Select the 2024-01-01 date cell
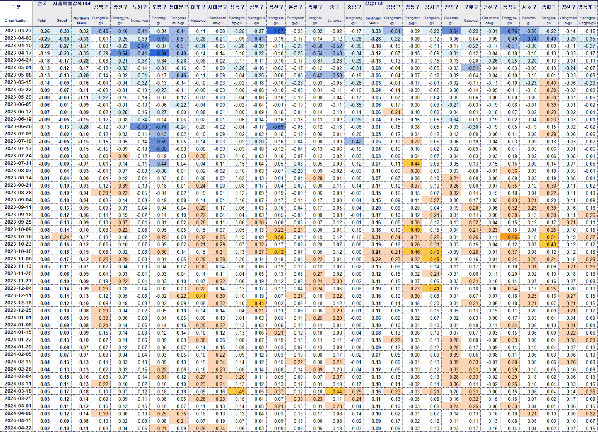598x432 pixels. point(16,318)
